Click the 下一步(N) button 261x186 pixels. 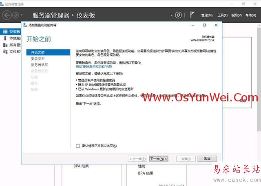[x=159, y=159]
